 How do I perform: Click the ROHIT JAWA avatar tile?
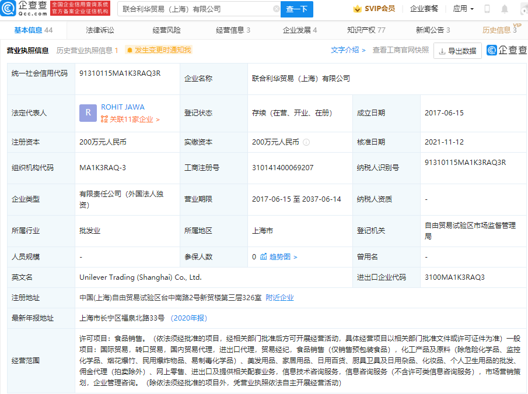pyautogui.click(x=88, y=112)
